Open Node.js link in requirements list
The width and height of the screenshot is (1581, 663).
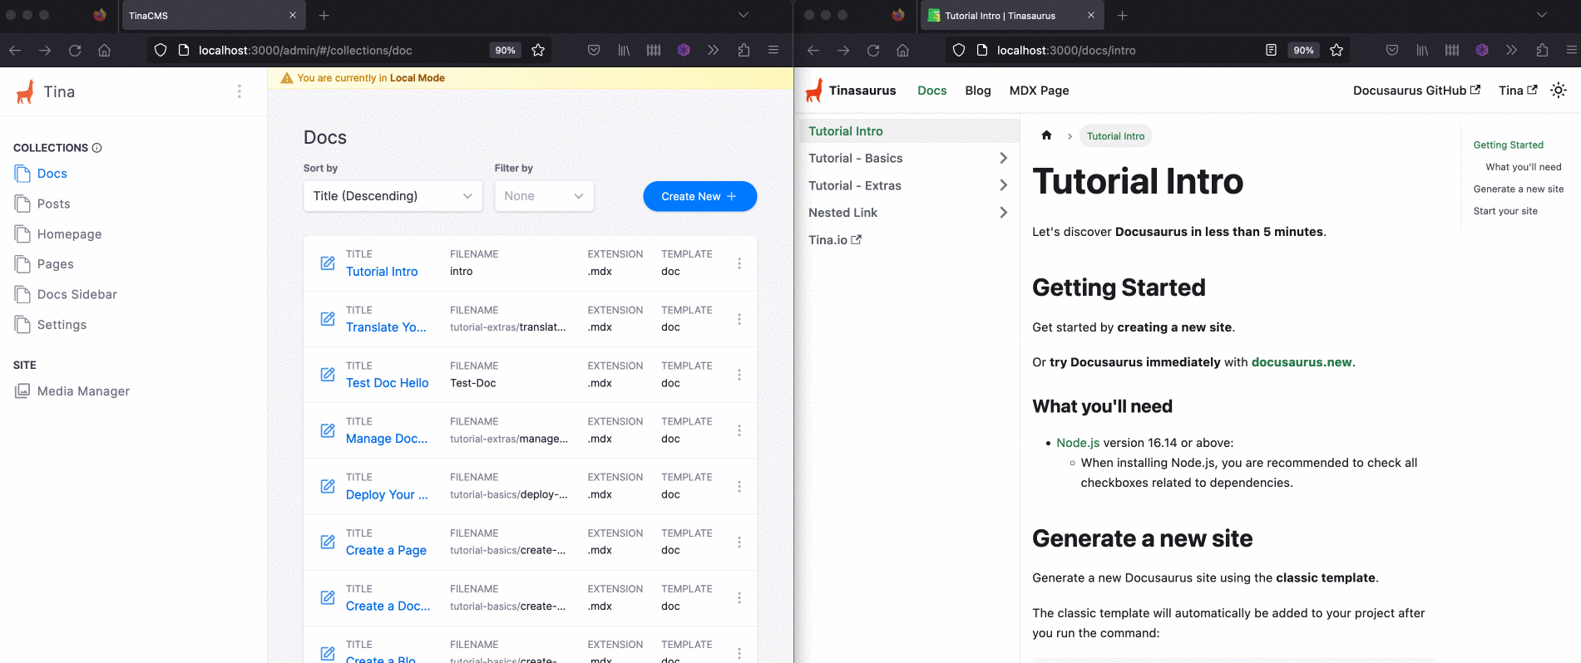[x=1078, y=443]
